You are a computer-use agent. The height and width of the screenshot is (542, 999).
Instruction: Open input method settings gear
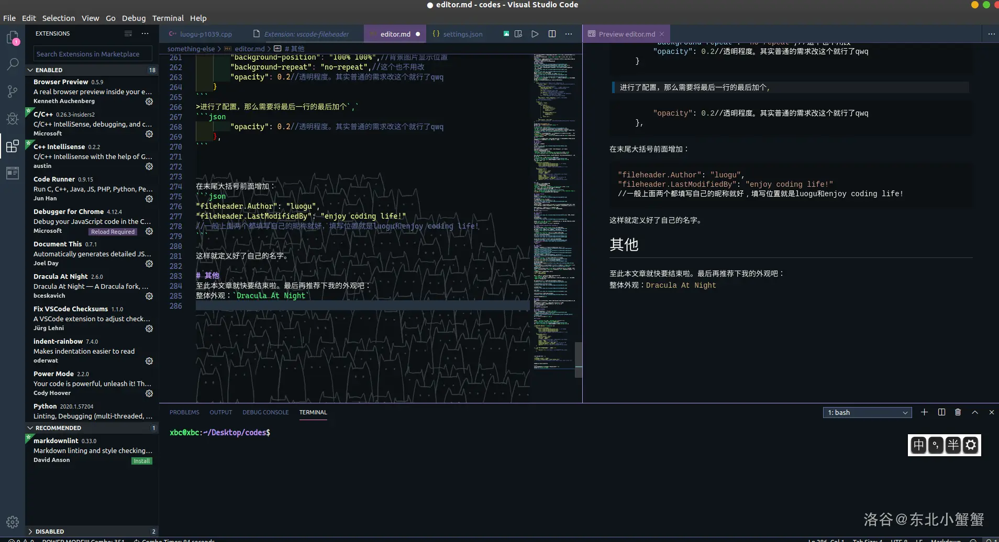pyautogui.click(x=971, y=445)
